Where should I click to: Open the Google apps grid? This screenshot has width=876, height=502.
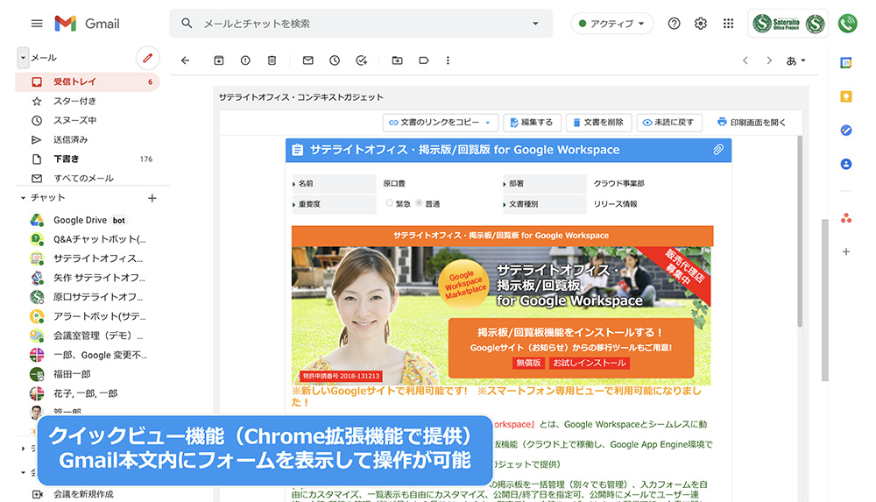pyautogui.click(x=728, y=24)
